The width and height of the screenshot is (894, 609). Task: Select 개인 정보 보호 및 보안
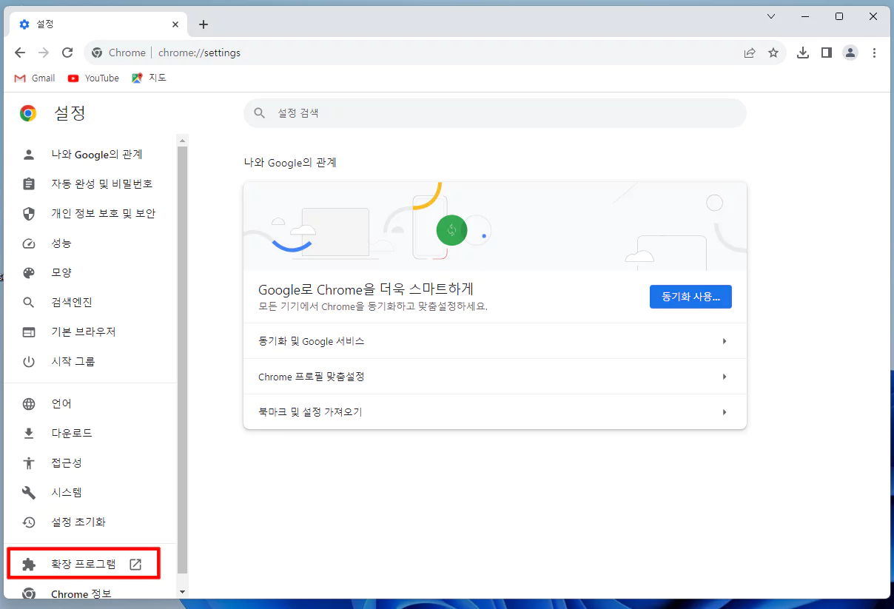point(90,213)
